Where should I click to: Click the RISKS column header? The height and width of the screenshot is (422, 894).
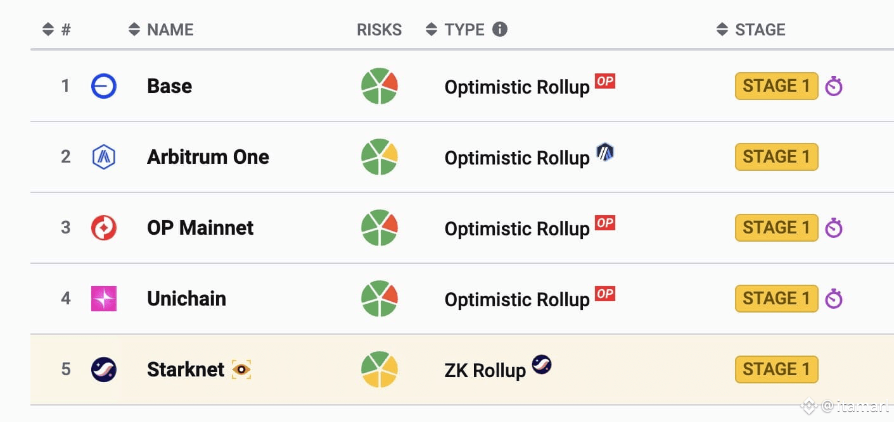click(380, 30)
